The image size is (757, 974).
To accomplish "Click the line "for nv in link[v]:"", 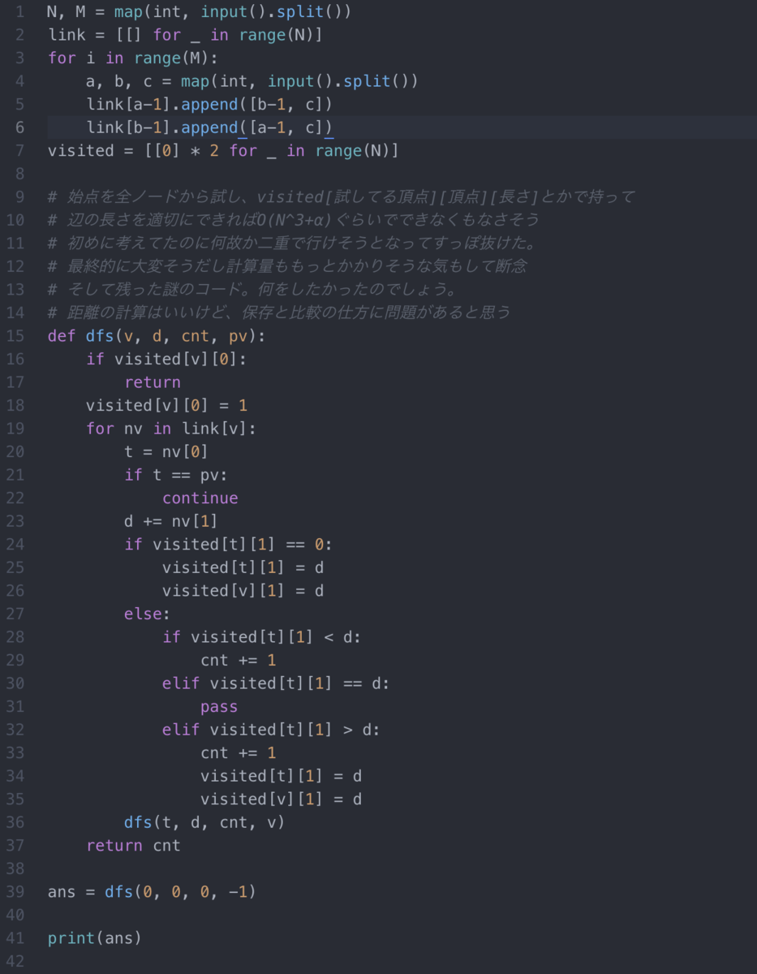I will click(171, 429).
